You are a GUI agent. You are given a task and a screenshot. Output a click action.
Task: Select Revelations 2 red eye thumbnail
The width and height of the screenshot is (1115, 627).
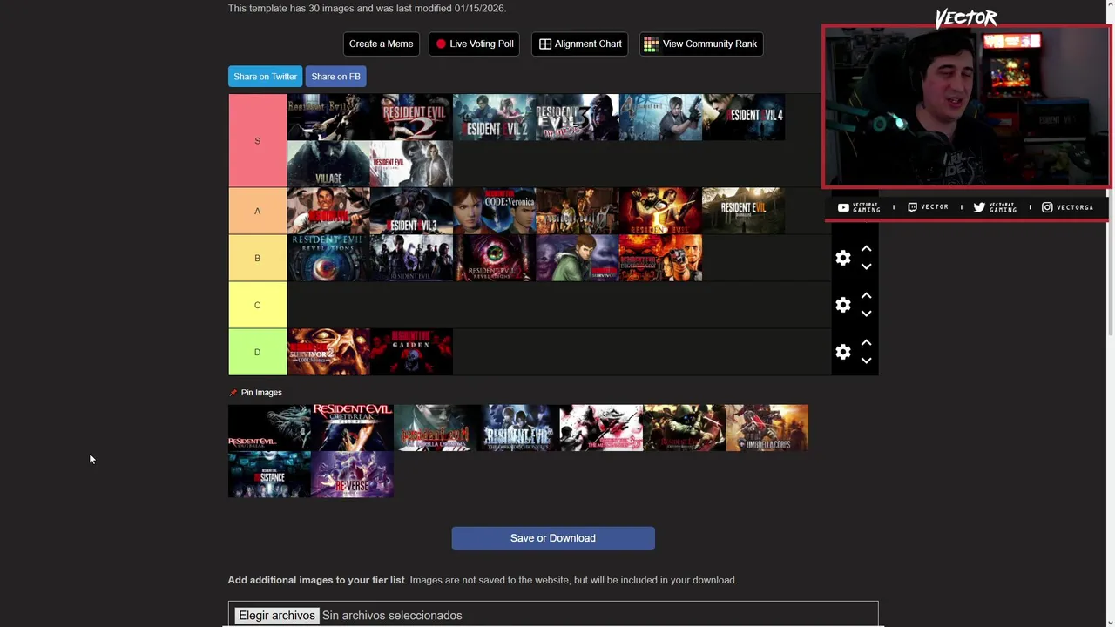494,258
